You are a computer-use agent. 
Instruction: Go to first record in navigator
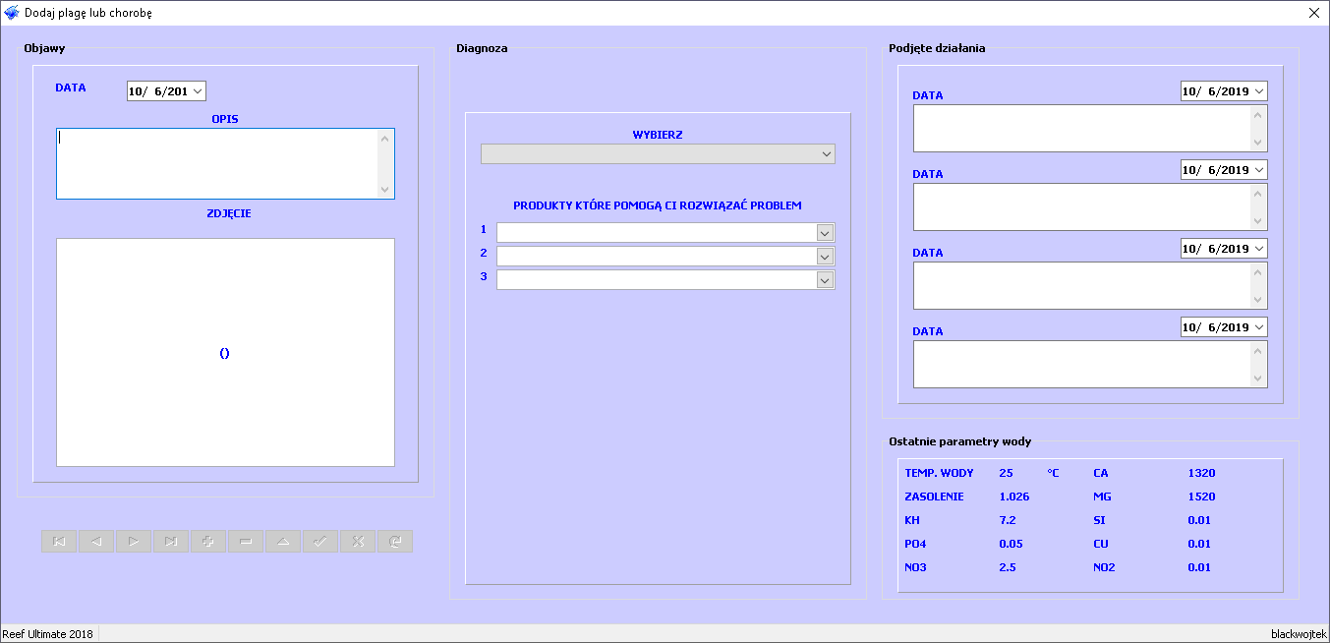pyautogui.click(x=59, y=542)
